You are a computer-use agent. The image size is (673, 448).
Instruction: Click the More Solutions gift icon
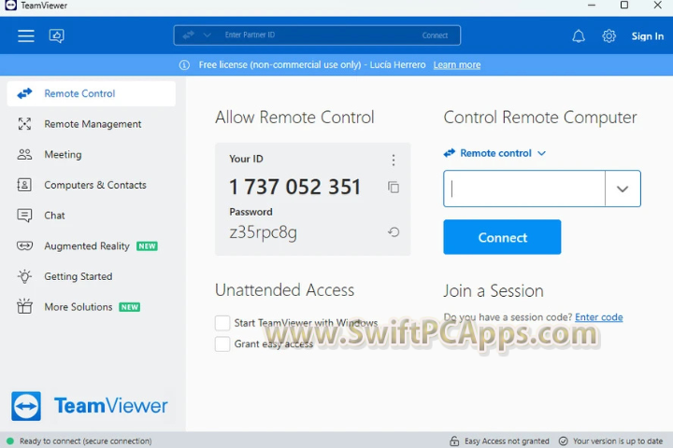tap(24, 306)
